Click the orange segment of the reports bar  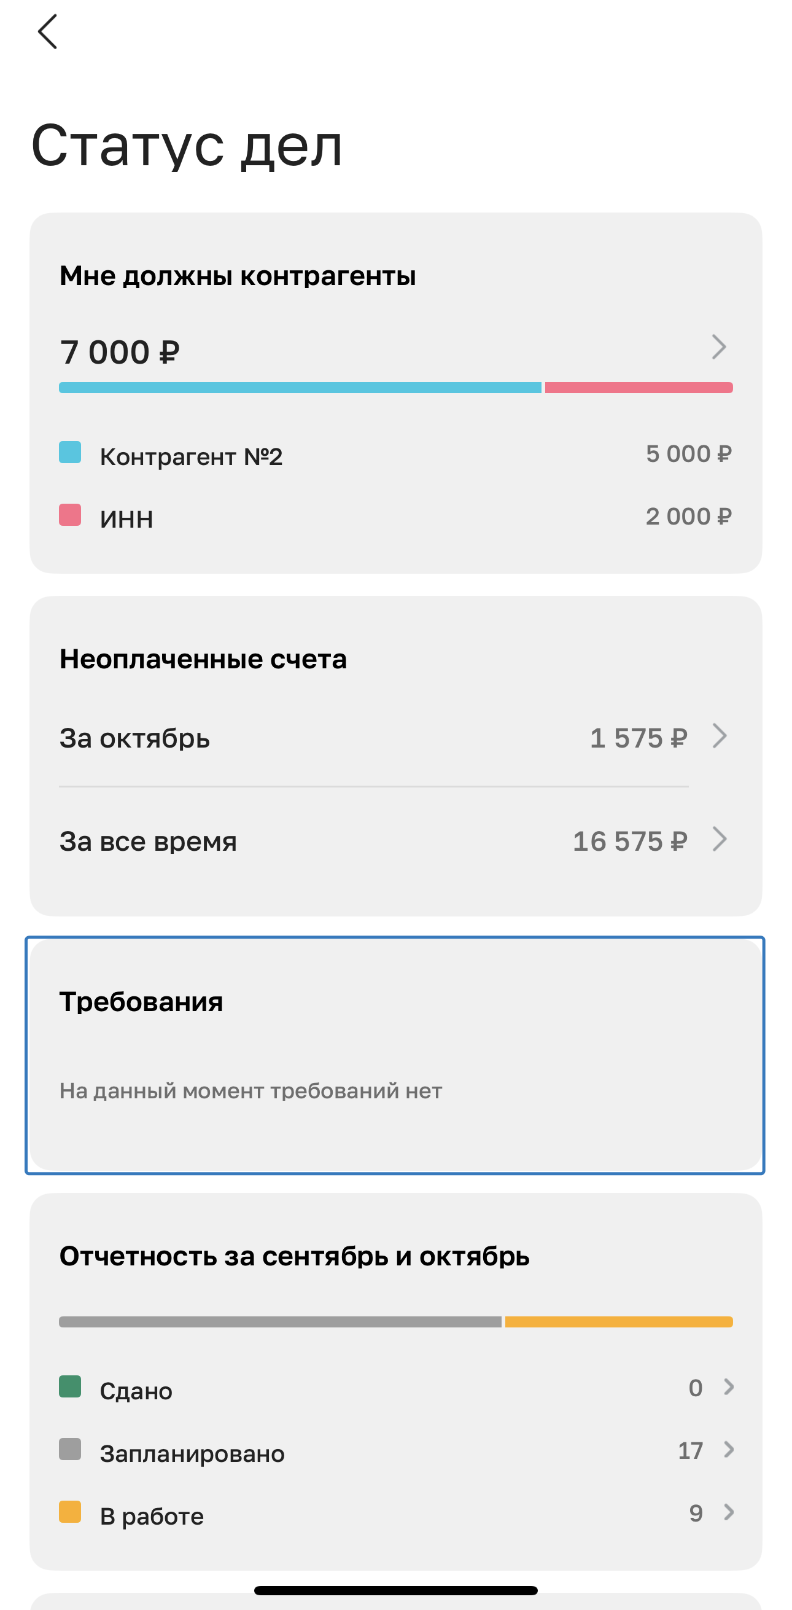click(x=618, y=1322)
